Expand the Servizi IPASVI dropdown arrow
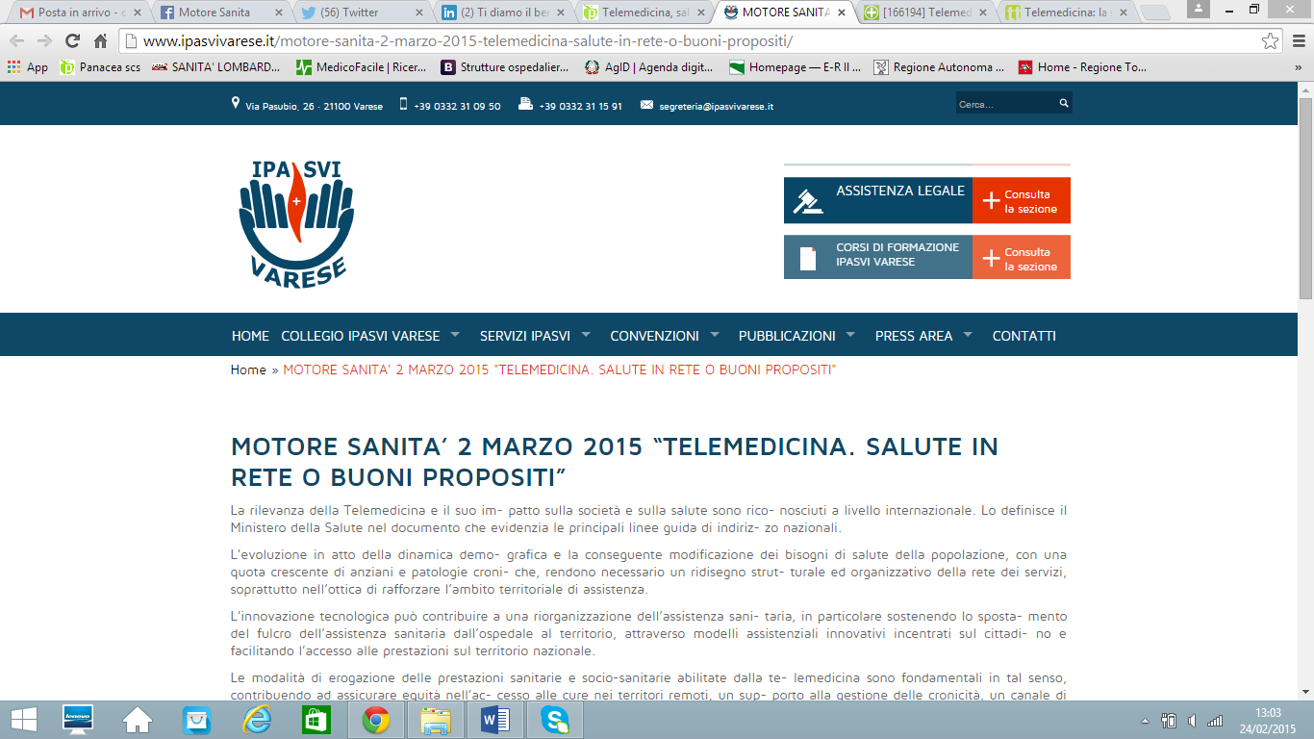This screenshot has width=1314, height=739. pos(586,335)
